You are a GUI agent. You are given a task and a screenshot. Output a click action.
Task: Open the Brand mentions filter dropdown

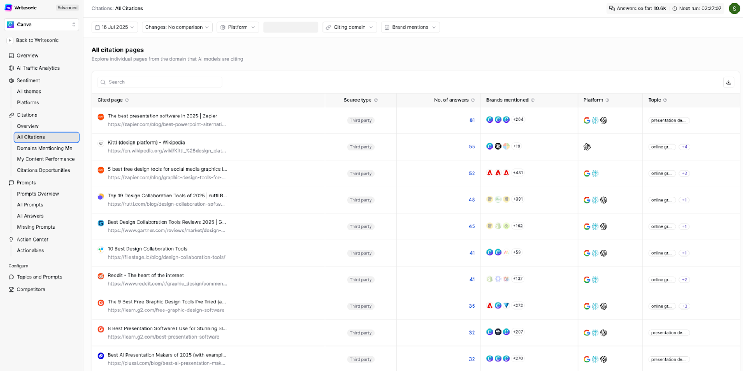[410, 27]
